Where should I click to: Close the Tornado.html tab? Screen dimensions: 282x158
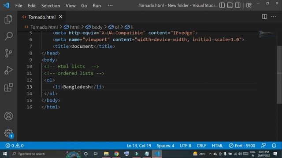click(x=61, y=17)
